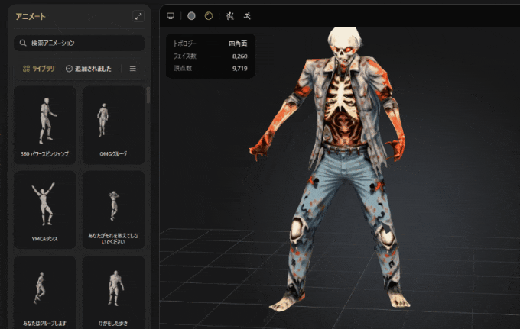Select the 360 パワースピンジャンプ animation
520x329 pixels.
point(44,124)
